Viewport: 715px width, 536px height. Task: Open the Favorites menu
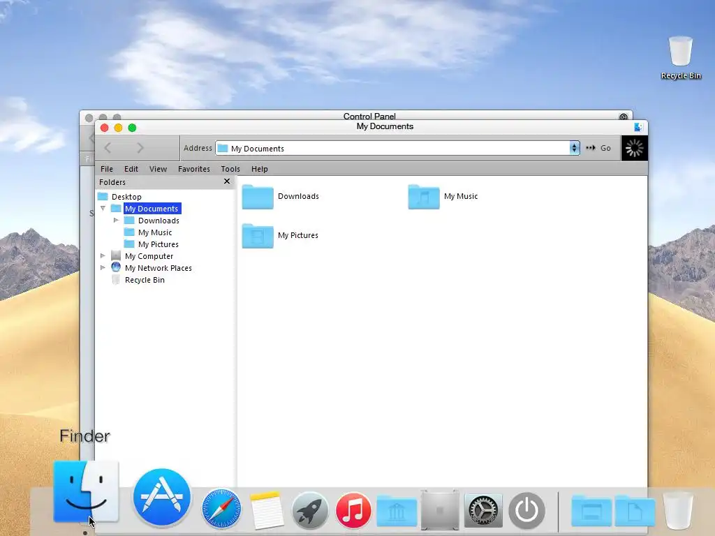pyautogui.click(x=194, y=169)
